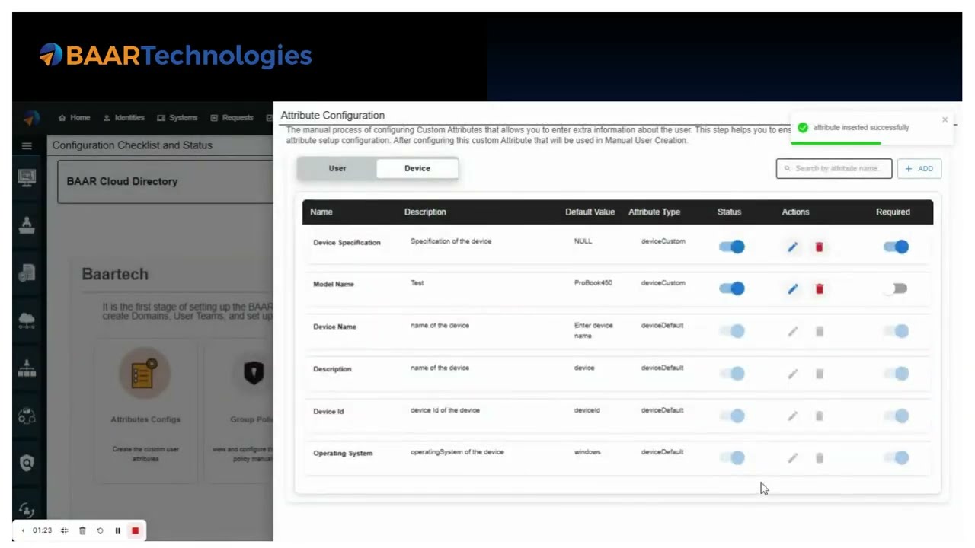Click the documents sidebar icon
Viewport: 975px width, 548px height.
(27, 273)
